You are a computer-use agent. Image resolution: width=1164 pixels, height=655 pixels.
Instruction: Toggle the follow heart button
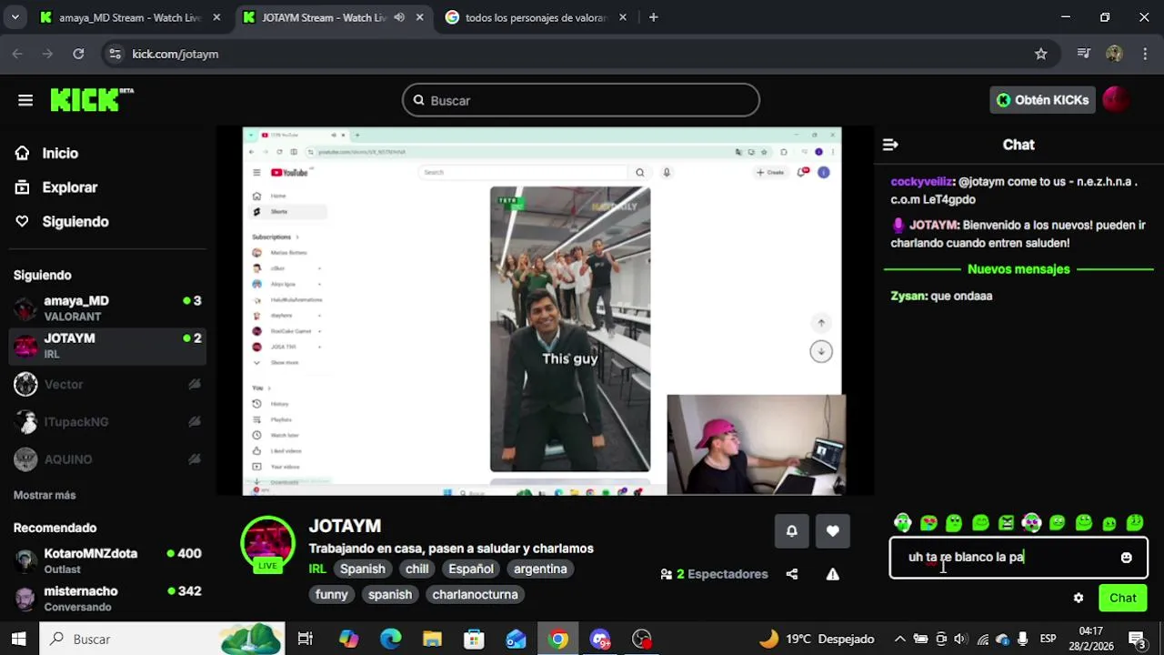click(833, 531)
